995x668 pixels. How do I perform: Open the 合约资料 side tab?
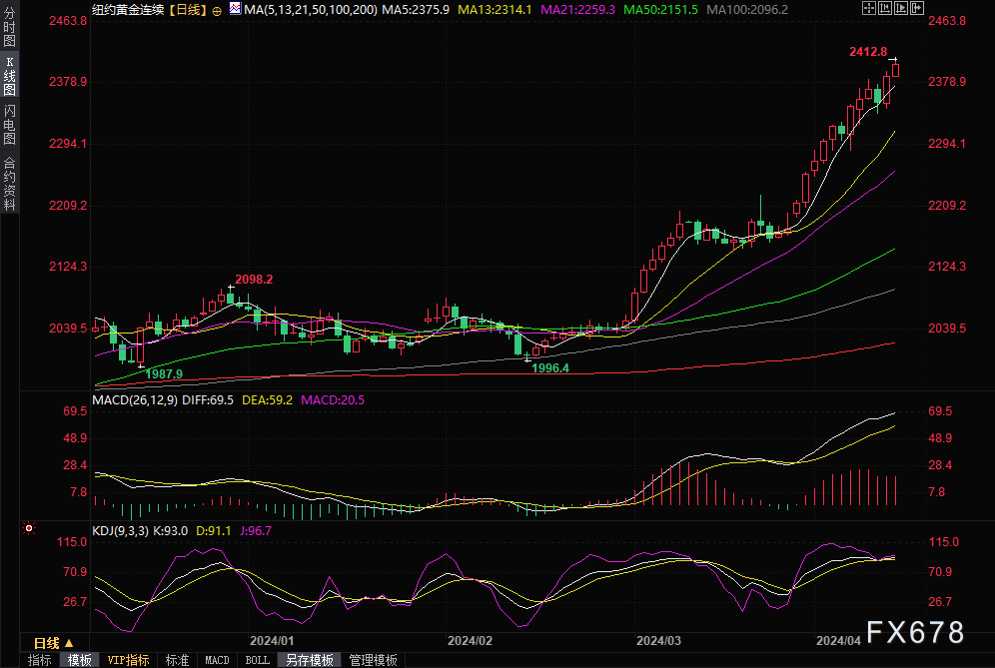(x=9, y=184)
